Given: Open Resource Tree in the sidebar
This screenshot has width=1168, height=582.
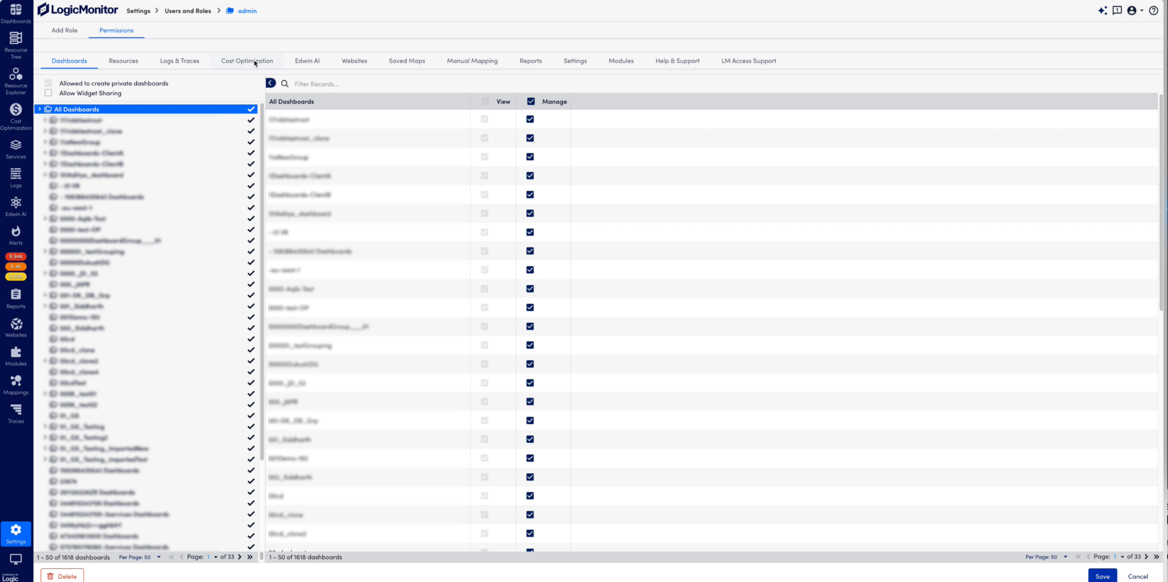Looking at the screenshot, I should 16,45.
